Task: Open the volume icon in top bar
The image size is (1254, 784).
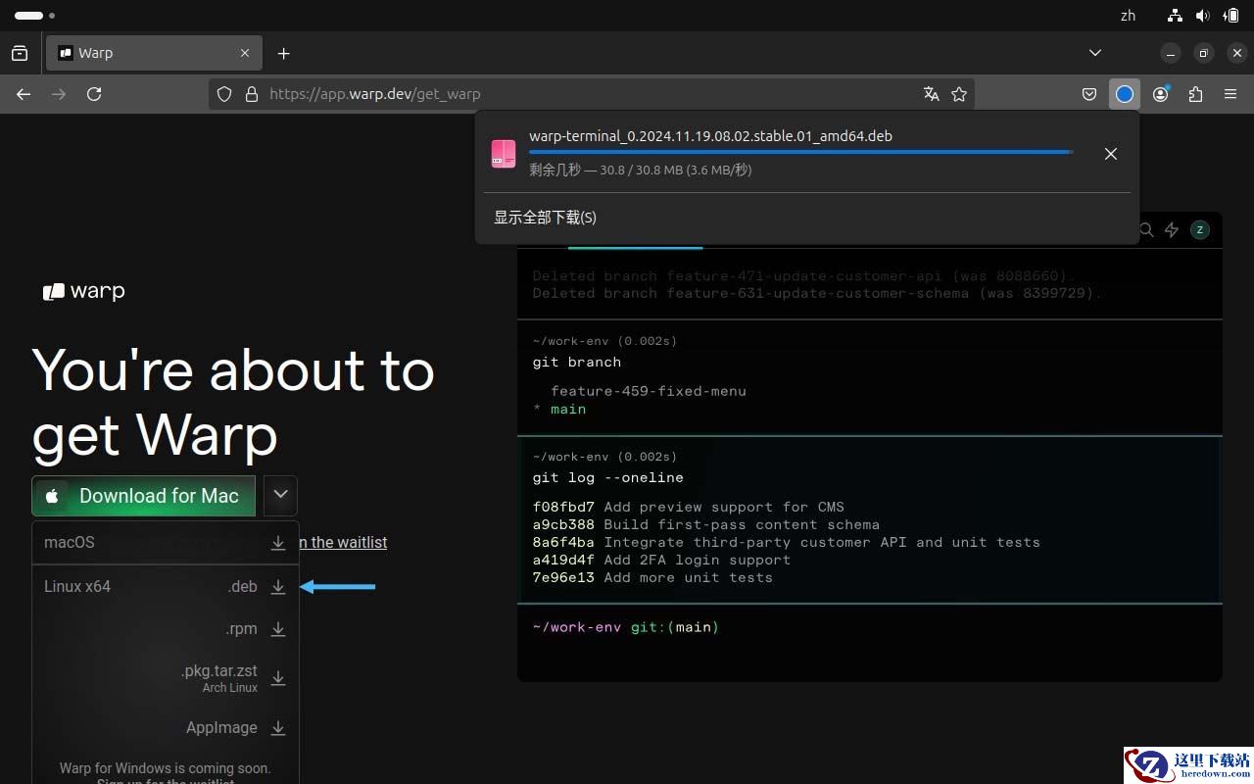Action: coord(1202,16)
